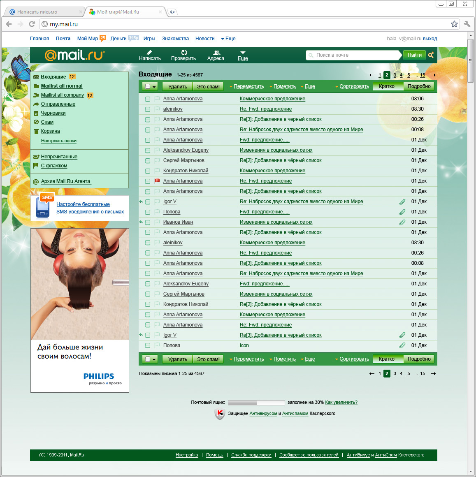This screenshot has width=476, height=477.
Task: Click the green Найти search button
Action: click(x=414, y=55)
